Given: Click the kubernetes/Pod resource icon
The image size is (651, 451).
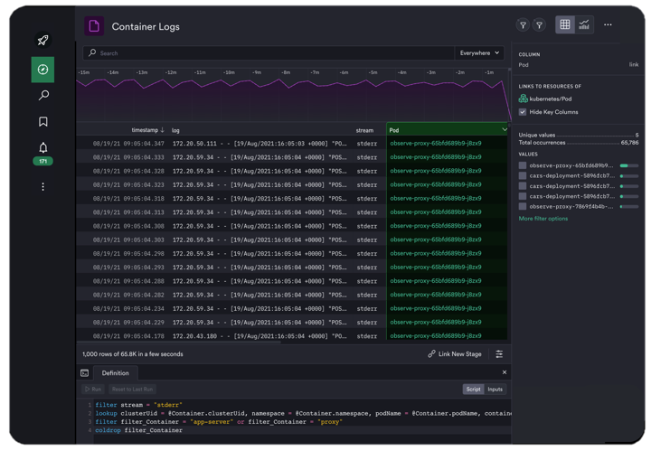Looking at the screenshot, I should coord(524,99).
